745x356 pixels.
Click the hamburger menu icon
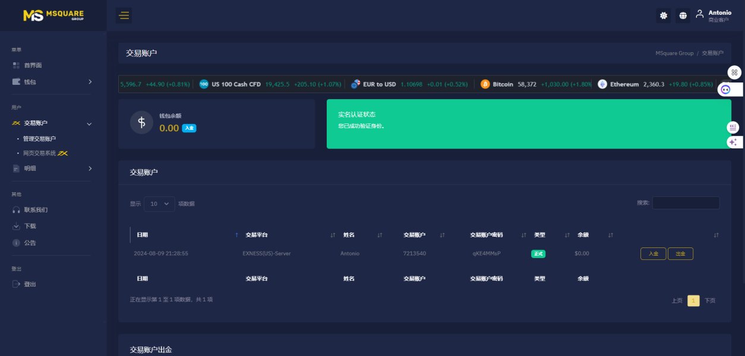(124, 15)
